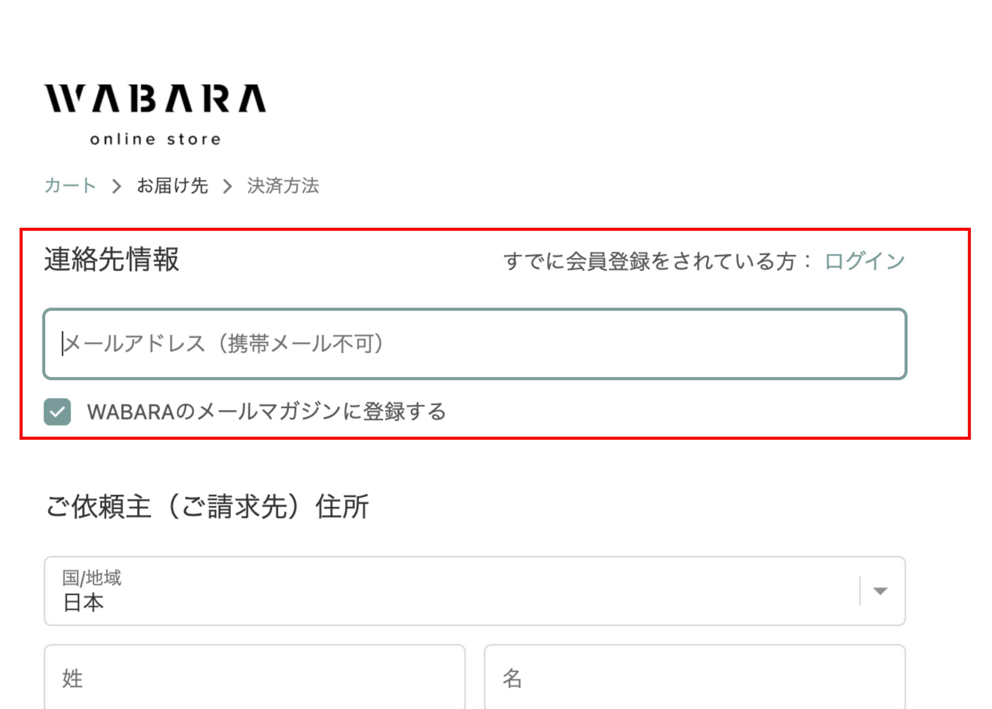The height and width of the screenshot is (709, 992).
Task: Click the dropdown arrow beside 日本
Action: point(880,591)
